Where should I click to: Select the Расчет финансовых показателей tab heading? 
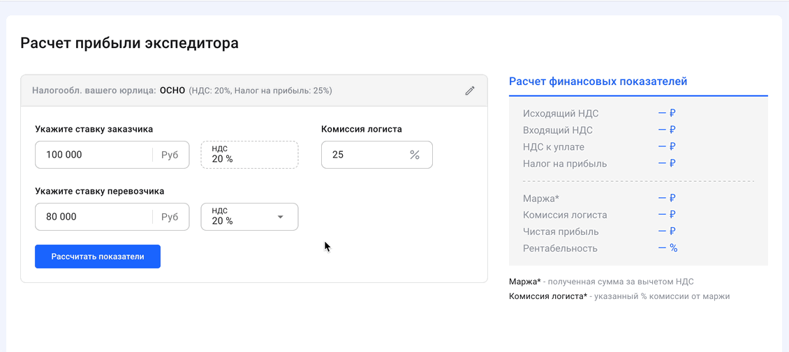(598, 82)
